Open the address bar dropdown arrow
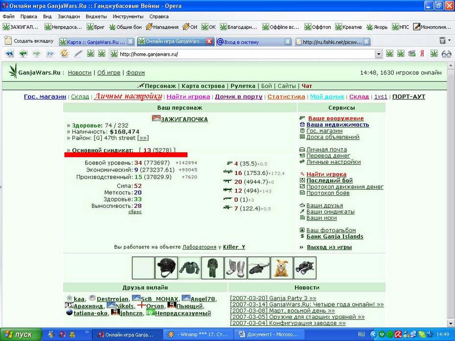Screen dimensions: 455x341 point(378,54)
